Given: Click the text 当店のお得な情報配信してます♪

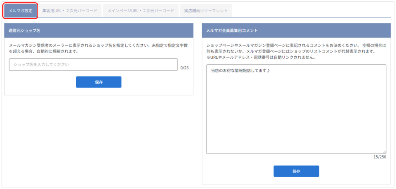Looking at the screenshot, I should click(241, 71).
